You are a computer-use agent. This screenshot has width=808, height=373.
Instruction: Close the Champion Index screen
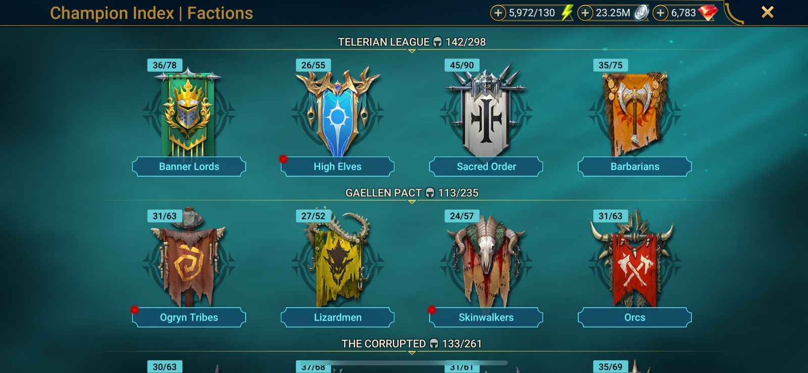click(x=767, y=12)
